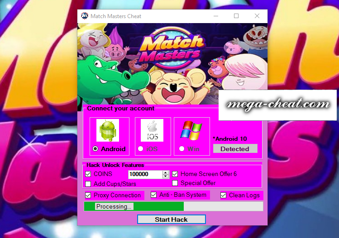
Task: Decrease coins value with down spinner arrow
Action: coord(166,176)
